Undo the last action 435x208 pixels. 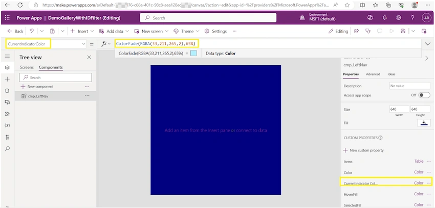[x=32, y=31]
